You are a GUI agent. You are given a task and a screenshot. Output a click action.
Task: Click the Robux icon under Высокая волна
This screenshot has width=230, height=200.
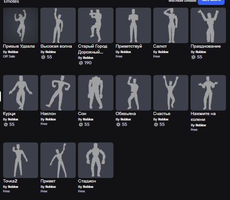pyautogui.click(x=43, y=57)
